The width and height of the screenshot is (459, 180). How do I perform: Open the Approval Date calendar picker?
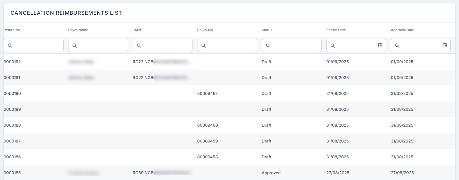coord(445,45)
